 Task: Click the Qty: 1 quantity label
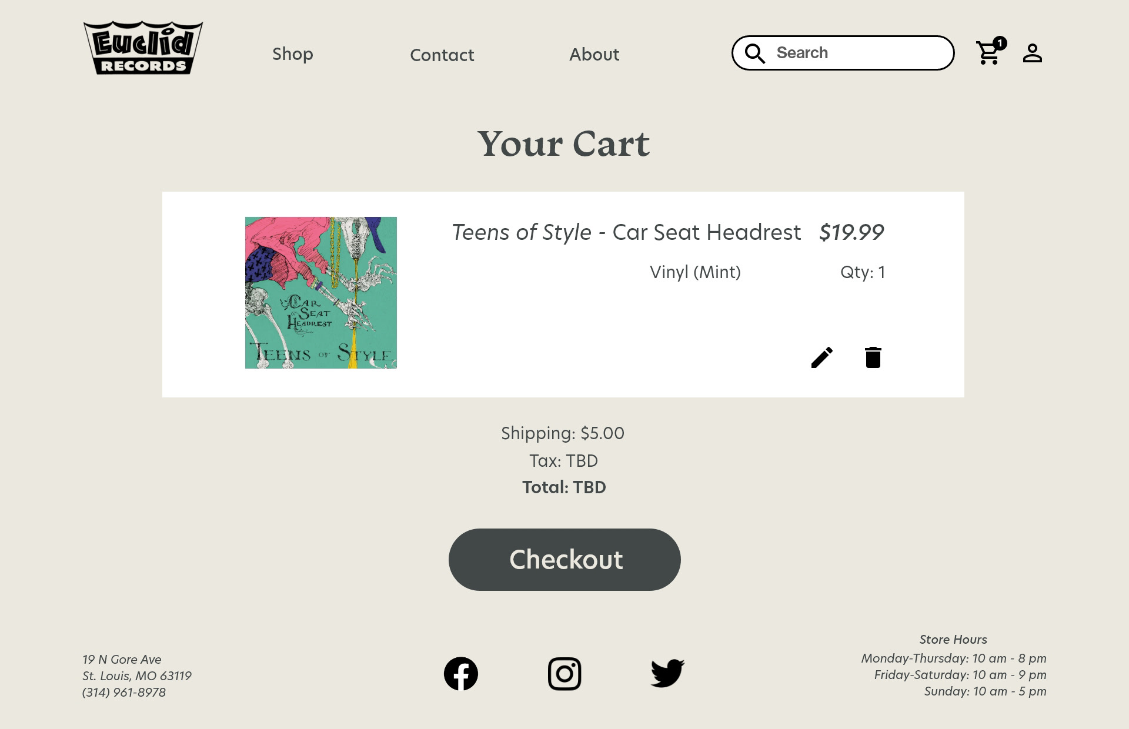pyautogui.click(x=863, y=272)
